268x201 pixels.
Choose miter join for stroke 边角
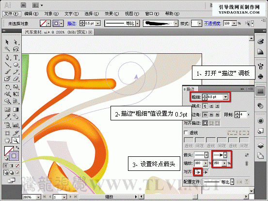[205, 115]
